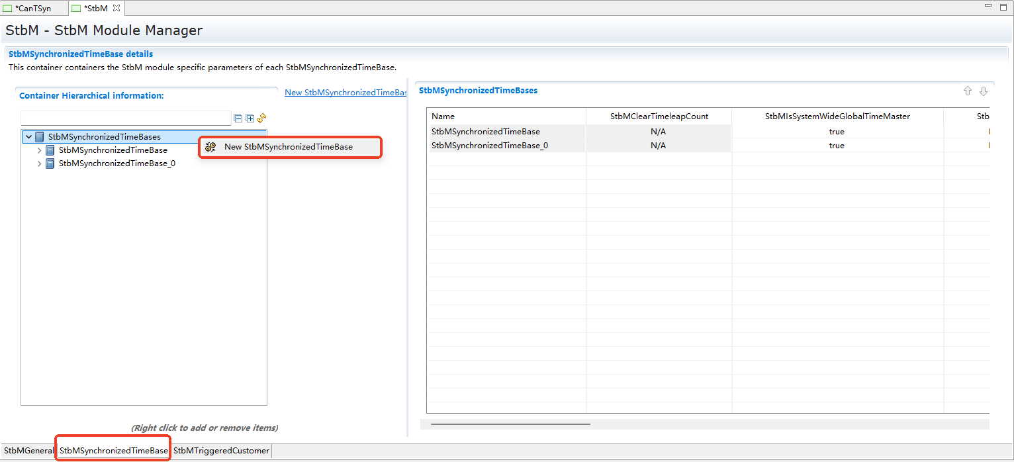This screenshot has height=462, width=1014.
Task: Minimize the editor pane
Action: tap(988, 6)
